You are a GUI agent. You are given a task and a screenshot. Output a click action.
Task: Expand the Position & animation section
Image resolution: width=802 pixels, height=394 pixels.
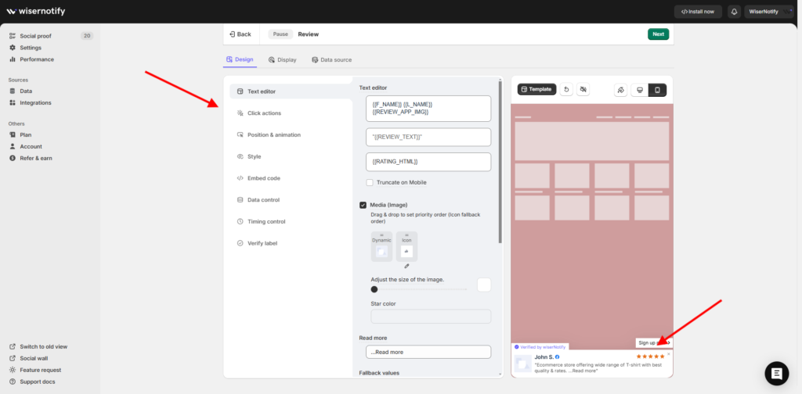(273, 134)
